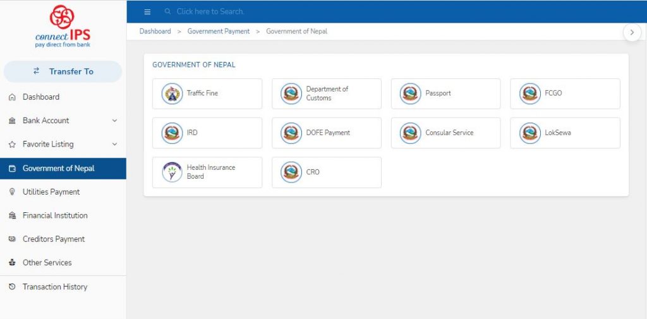Click the search input field

(x=210, y=11)
